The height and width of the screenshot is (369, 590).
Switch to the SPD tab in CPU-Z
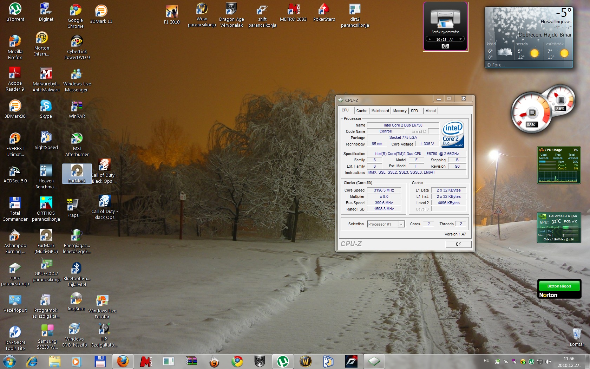(x=414, y=111)
